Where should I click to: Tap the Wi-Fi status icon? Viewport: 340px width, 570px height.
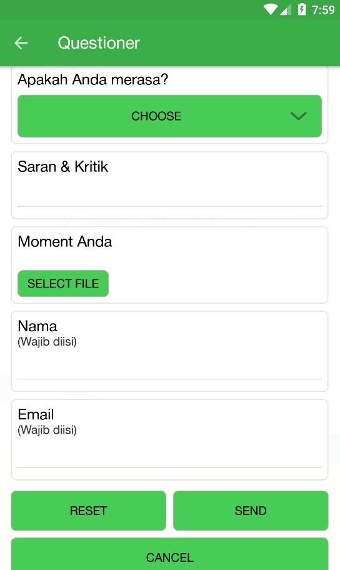271,9
